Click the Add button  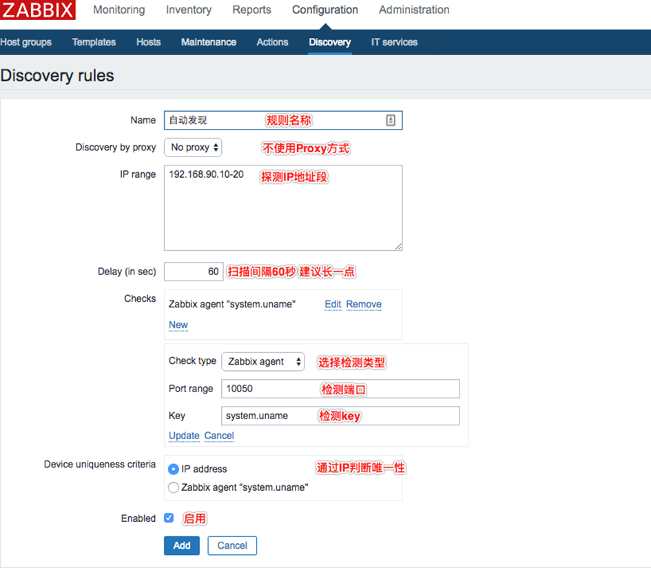click(182, 545)
